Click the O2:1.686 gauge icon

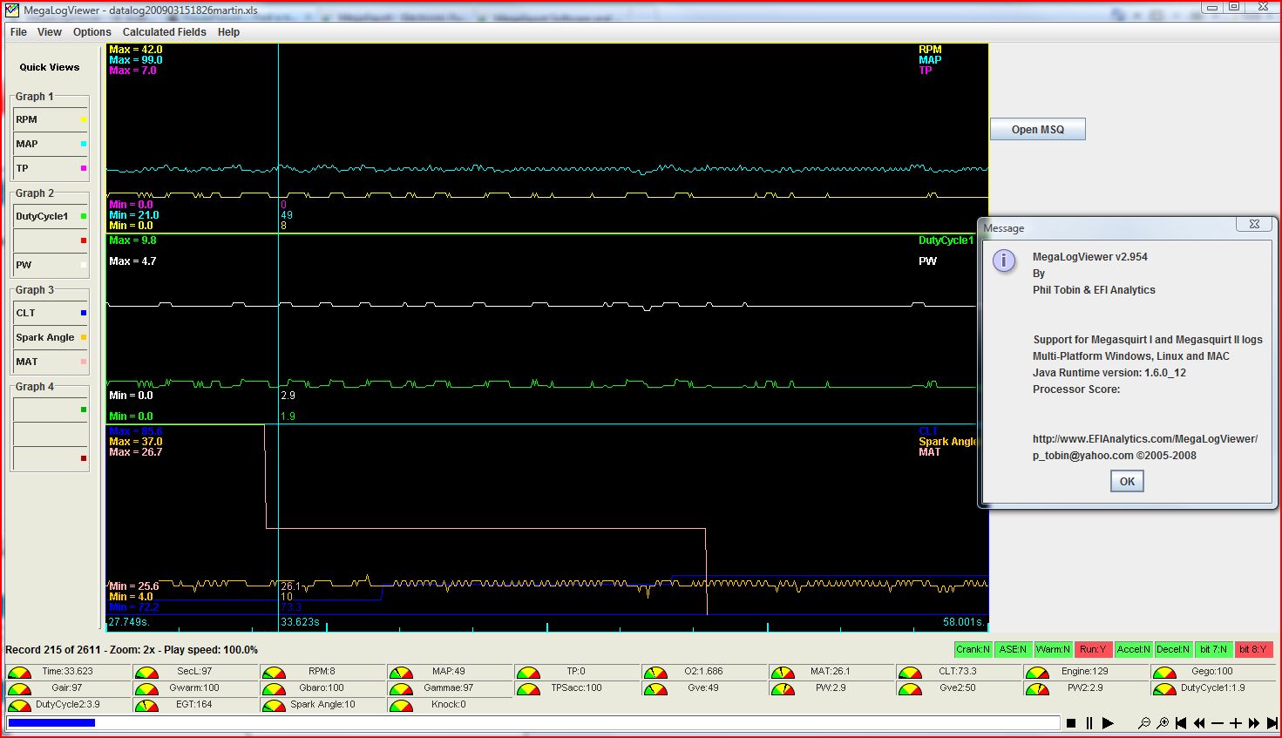click(x=655, y=672)
